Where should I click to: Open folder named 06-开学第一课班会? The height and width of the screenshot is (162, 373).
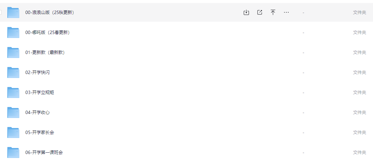(x=44, y=152)
